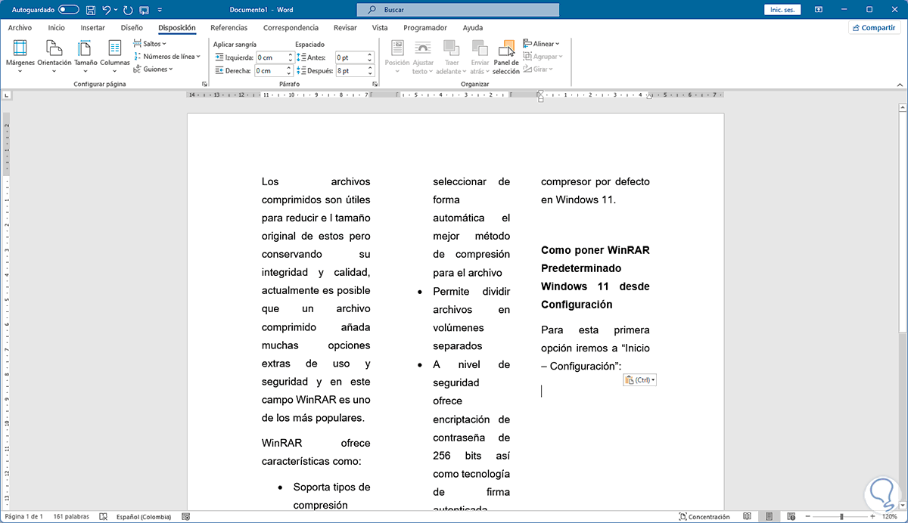Open the (Ctrl) paste options button

[639, 380]
